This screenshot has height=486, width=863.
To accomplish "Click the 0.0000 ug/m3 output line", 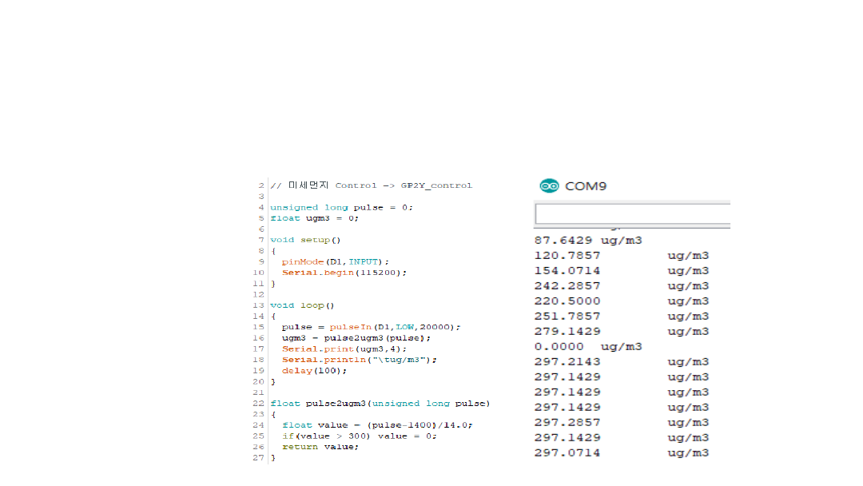I will pos(587,347).
